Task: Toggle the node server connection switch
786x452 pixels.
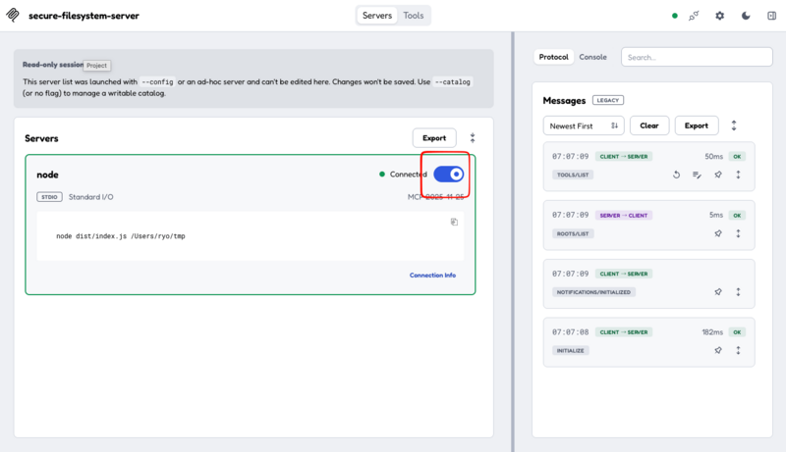Action: (449, 174)
